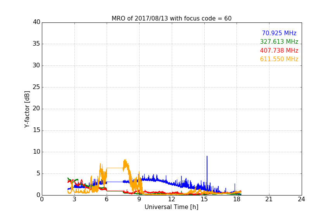
Task: Click the x-axis tick label 6
Action: [x=107, y=199]
